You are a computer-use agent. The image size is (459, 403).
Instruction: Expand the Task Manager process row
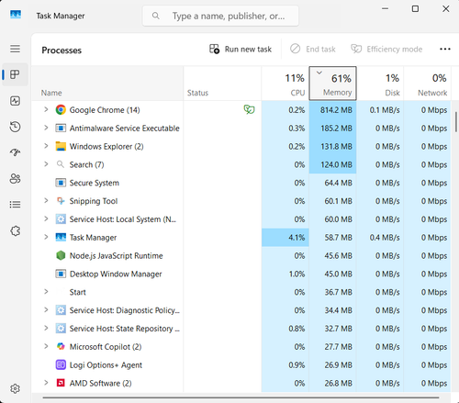(x=46, y=237)
